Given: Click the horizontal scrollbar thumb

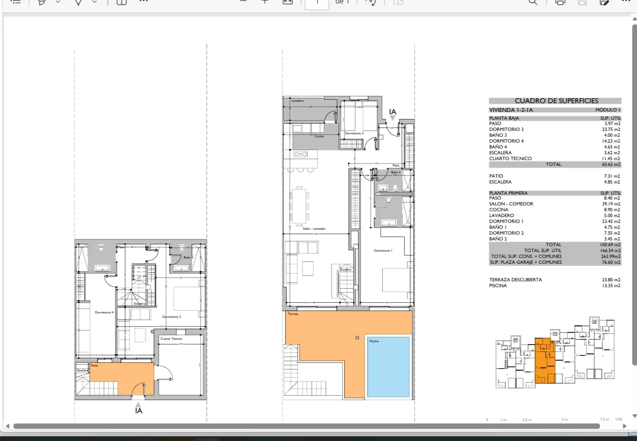Looking at the screenshot, I should point(307,426).
